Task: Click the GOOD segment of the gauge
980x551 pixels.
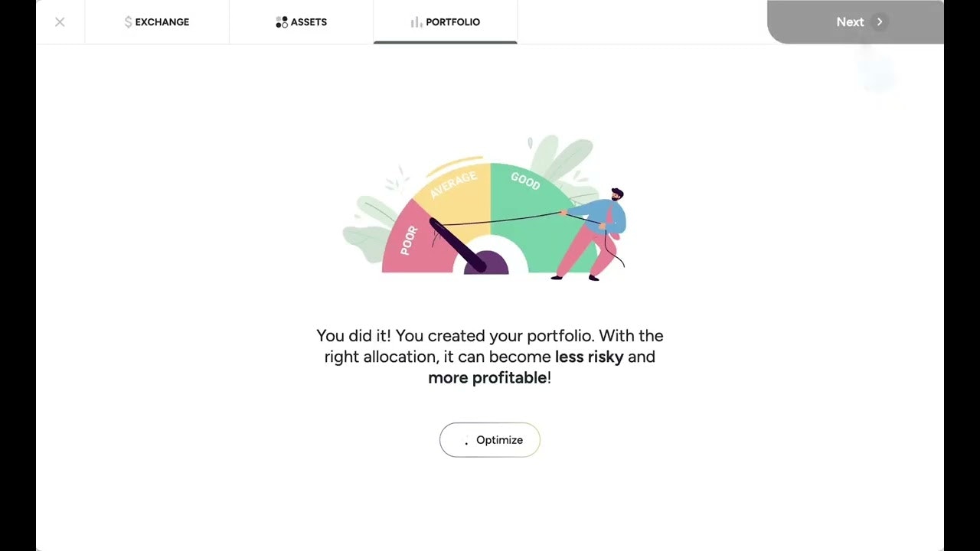Action: click(x=525, y=184)
